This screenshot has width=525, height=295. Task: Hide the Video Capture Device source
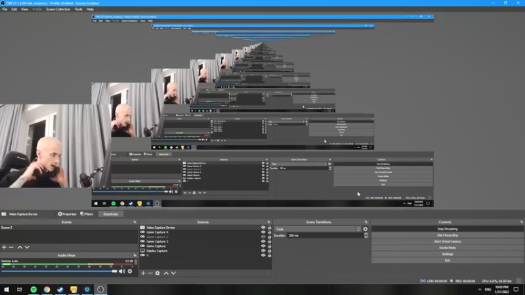click(x=263, y=227)
